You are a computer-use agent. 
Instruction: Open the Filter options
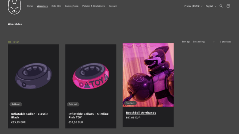pos(13,42)
